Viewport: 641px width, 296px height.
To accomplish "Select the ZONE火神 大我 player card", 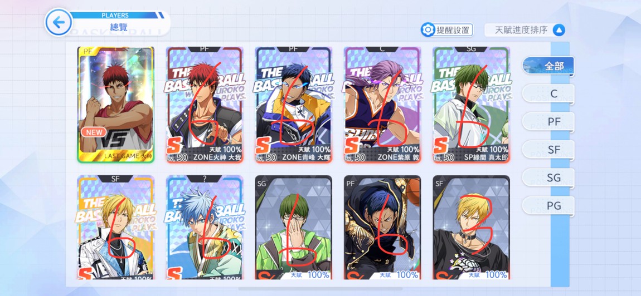I will [x=205, y=105].
